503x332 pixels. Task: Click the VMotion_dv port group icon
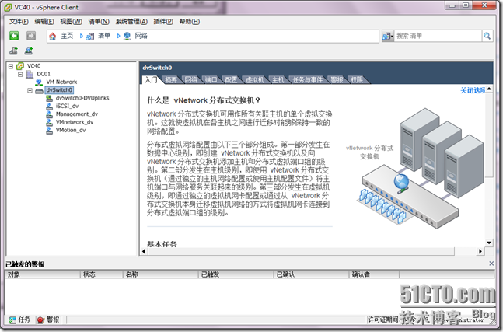click(49, 130)
